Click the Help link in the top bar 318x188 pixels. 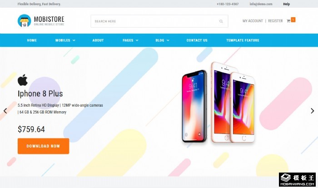click(x=286, y=4)
